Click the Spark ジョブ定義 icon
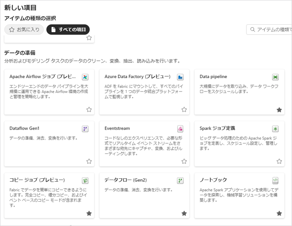This screenshot has height=226, width=292. tap(275, 129)
